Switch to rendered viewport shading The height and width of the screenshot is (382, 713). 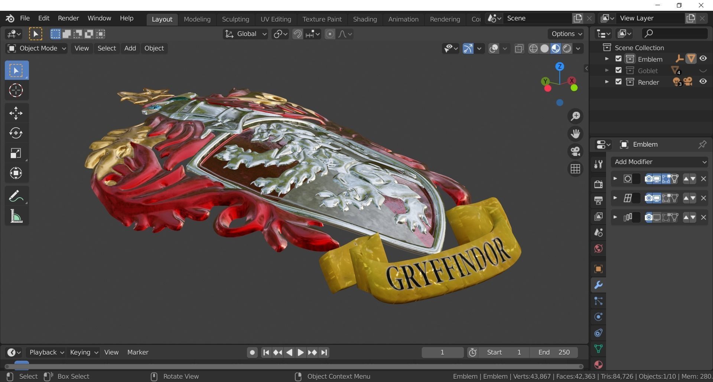pos(567,49)
